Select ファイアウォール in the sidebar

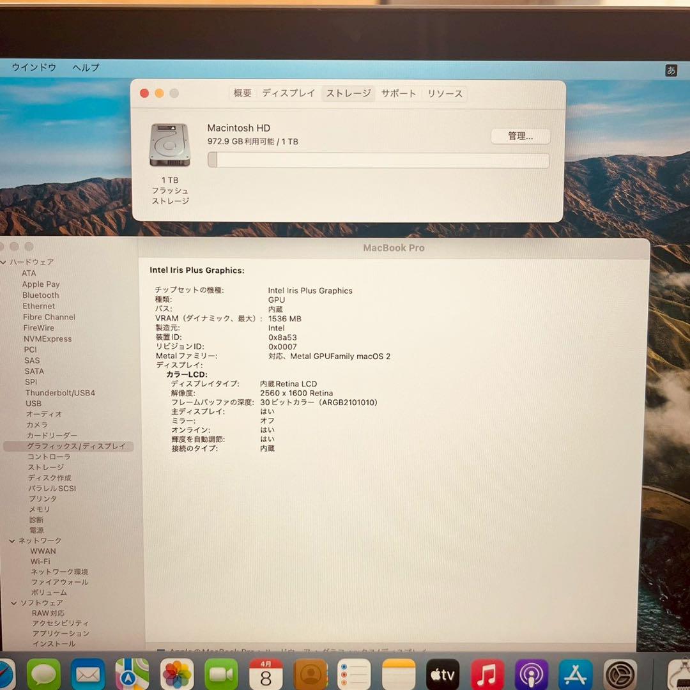(x=60, y=582)
